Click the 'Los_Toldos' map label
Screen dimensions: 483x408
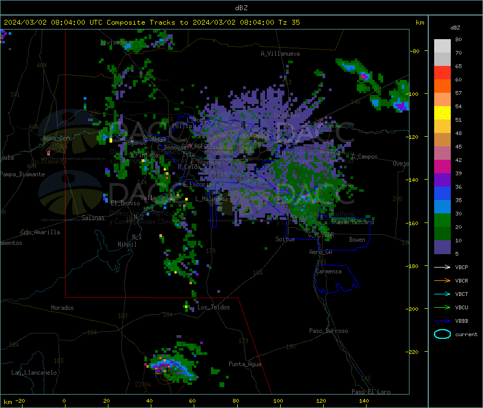[214, 307]
